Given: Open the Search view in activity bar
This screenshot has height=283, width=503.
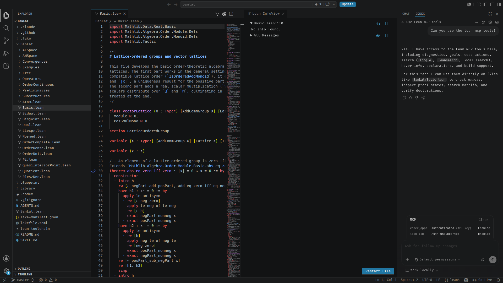Looking at the screenshot, I should (6, 28).
